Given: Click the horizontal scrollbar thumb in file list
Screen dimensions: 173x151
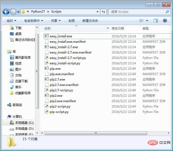Looking at the screenshot, I should (96, 133).
